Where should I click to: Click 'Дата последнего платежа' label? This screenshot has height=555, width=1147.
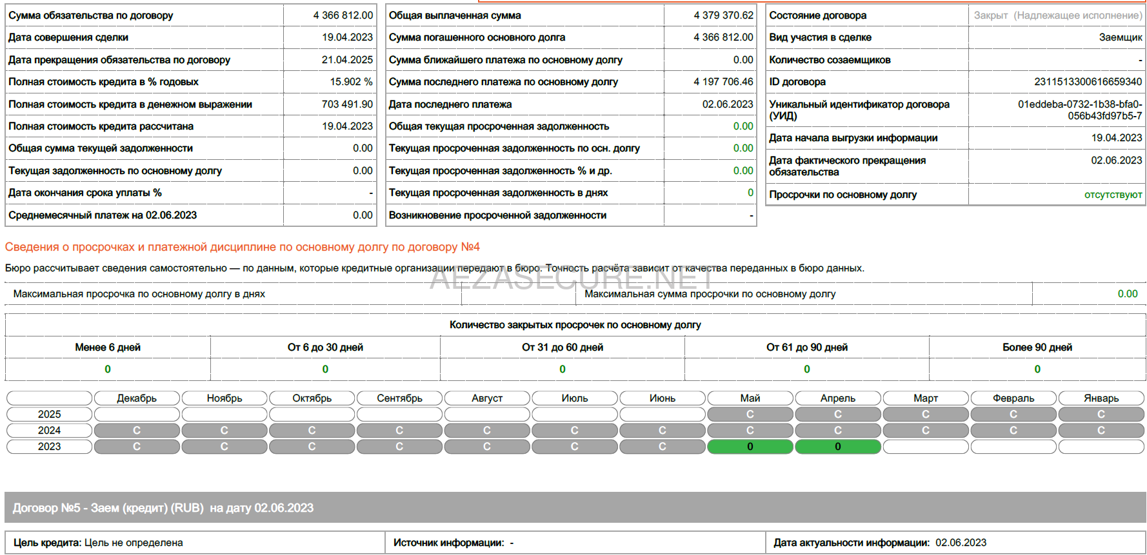point(450,104)
